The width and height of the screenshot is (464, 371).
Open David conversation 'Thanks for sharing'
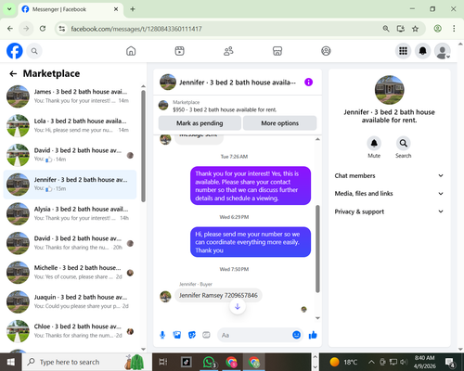click(70, 243)
